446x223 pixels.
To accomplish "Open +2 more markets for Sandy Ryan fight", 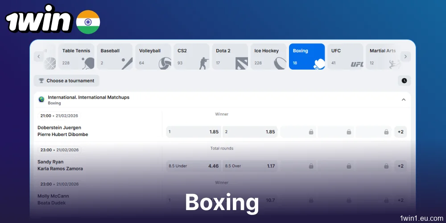I will 401,166.
